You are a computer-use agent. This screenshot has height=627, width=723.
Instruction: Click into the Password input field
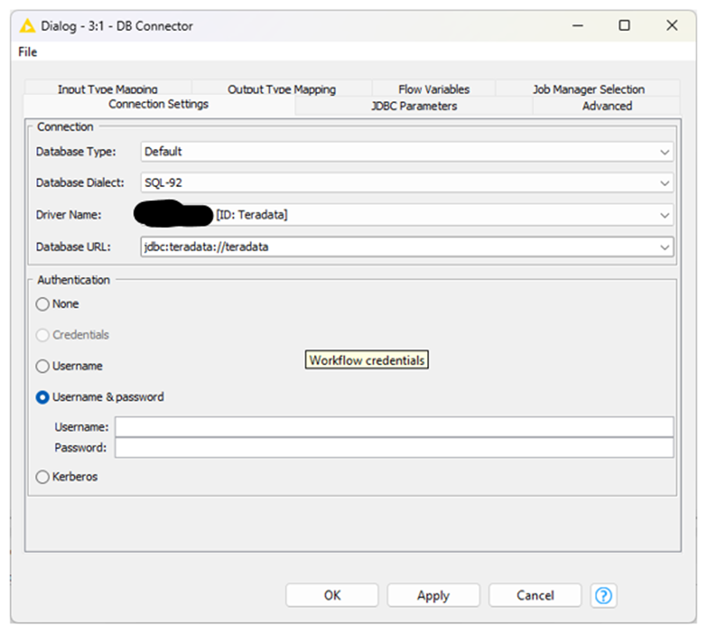point(393,448)
